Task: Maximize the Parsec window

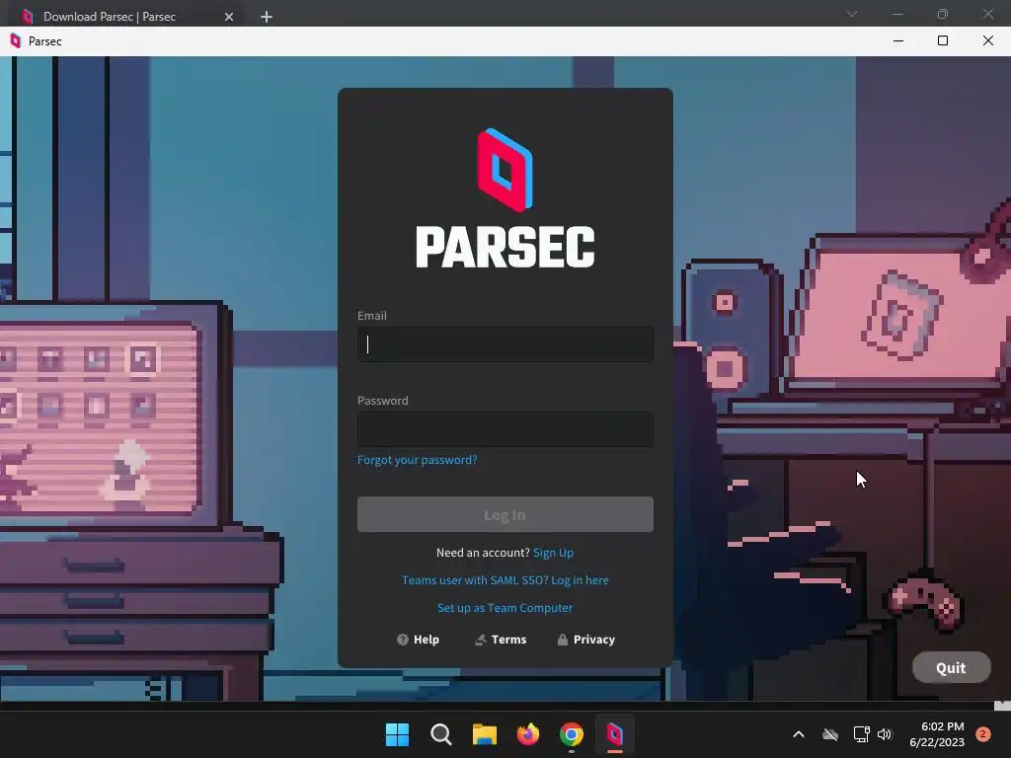Action: [943, 41]
